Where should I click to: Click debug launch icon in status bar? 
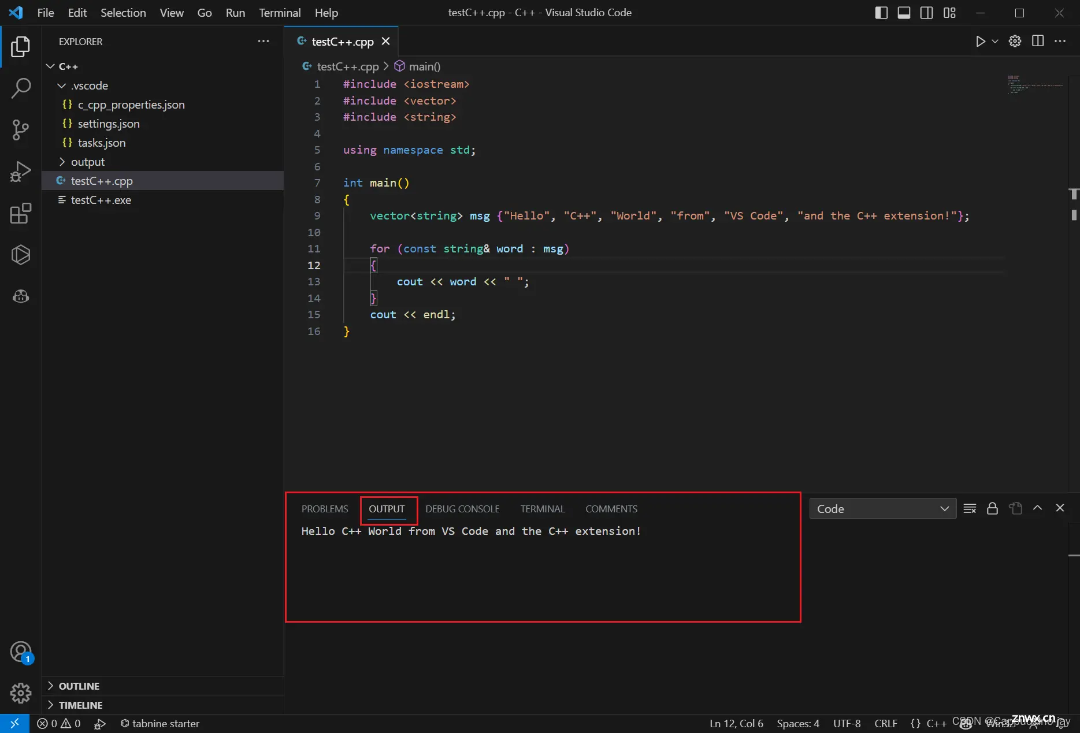[100, 723]
